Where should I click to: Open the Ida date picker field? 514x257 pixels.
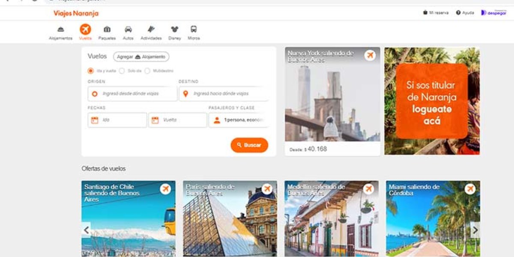pos(117,120)
